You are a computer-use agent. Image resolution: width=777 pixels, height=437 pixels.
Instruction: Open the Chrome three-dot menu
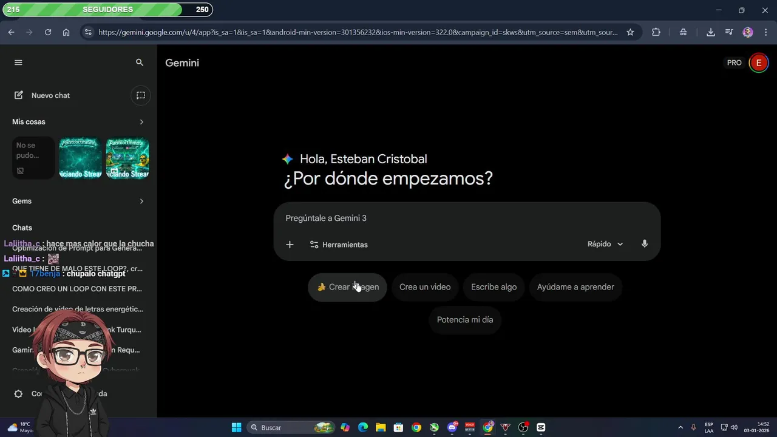tap(766, 32)
